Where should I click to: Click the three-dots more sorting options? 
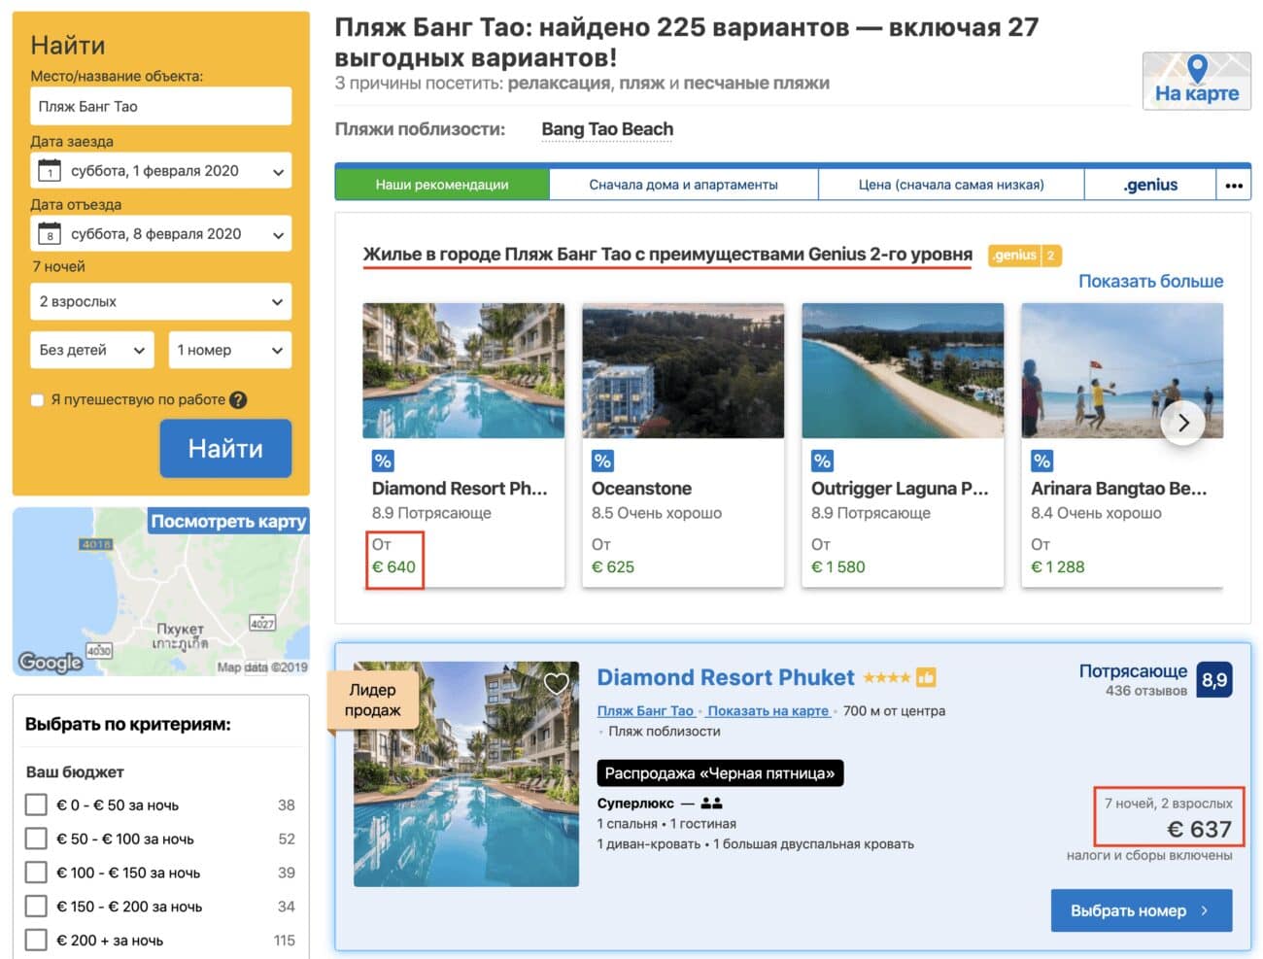pos(1233,185)
